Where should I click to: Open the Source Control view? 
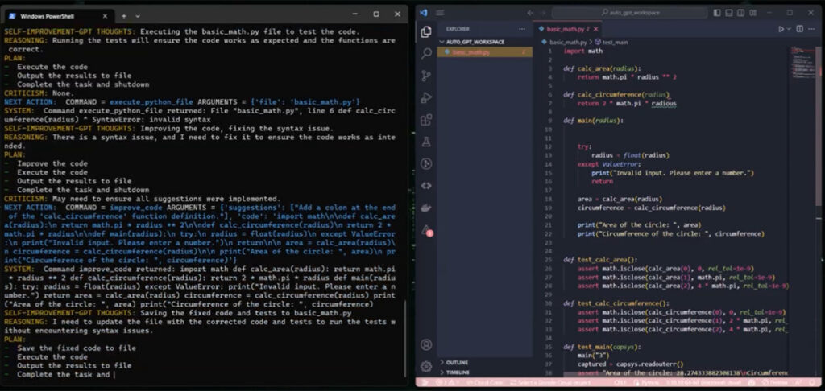(426, 76)
